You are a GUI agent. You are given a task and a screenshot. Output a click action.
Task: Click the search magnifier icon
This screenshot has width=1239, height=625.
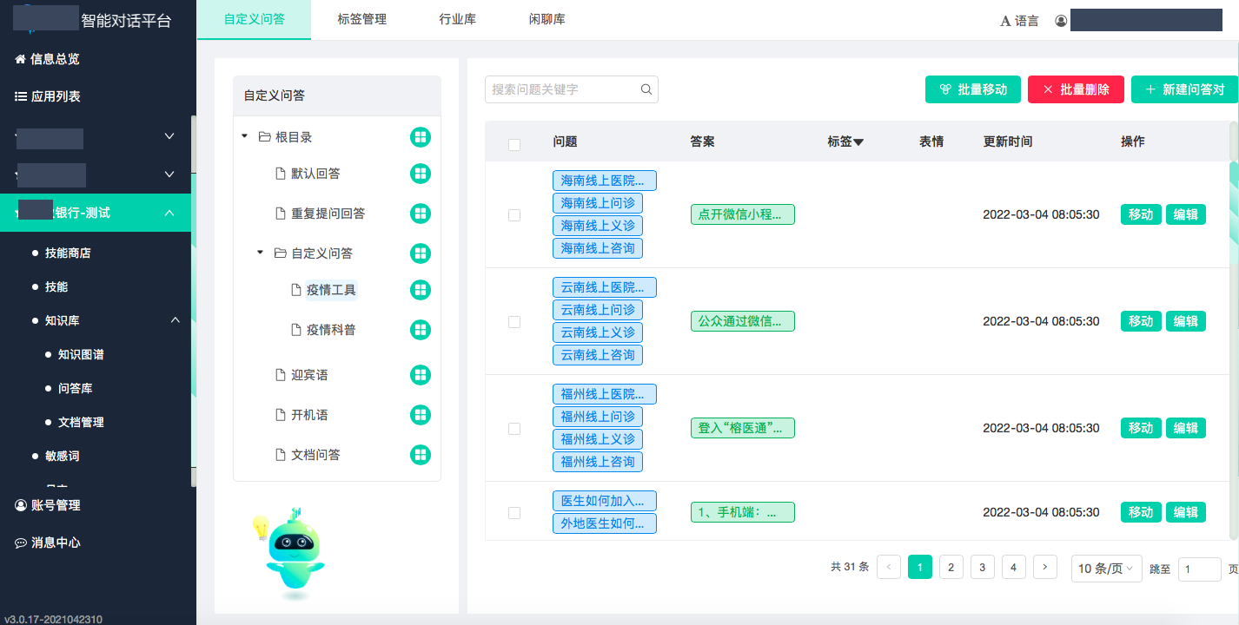coord(646,89)
